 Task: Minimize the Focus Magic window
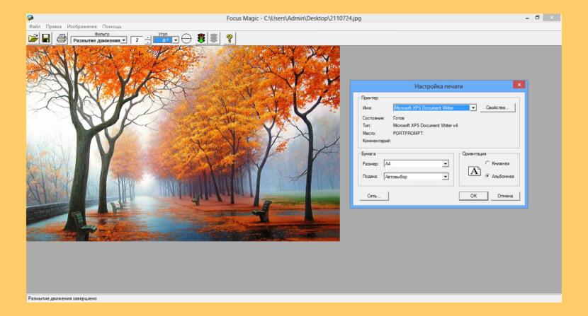[527, 18]
